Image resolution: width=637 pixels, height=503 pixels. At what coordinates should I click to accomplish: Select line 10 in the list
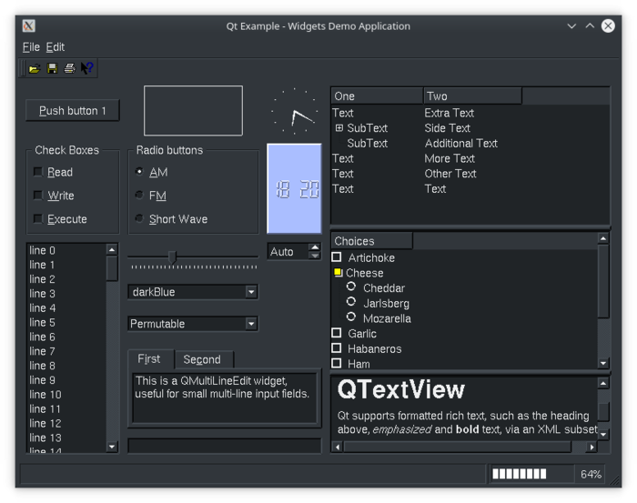tap(66, 395)
